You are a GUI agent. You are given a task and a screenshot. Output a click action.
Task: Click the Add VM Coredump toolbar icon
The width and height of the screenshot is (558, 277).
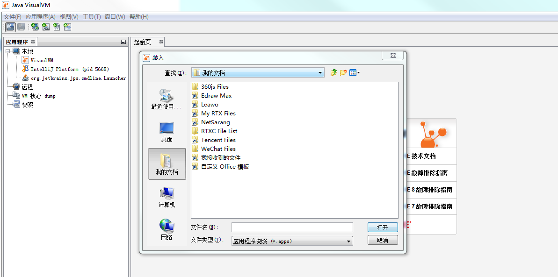coord(57,27)
